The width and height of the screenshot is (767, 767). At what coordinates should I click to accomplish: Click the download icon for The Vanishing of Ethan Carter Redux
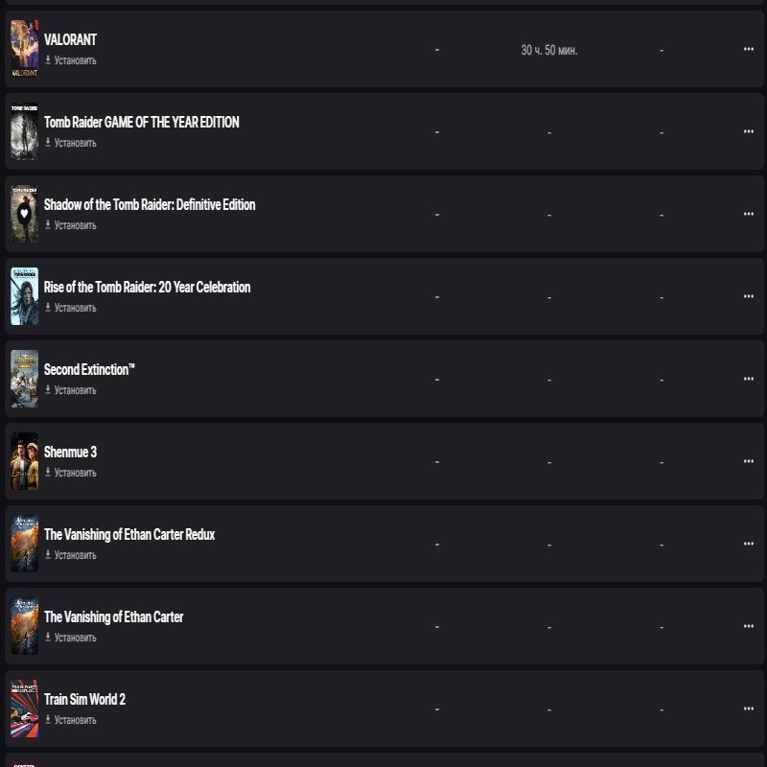click(x=47, y=555)
